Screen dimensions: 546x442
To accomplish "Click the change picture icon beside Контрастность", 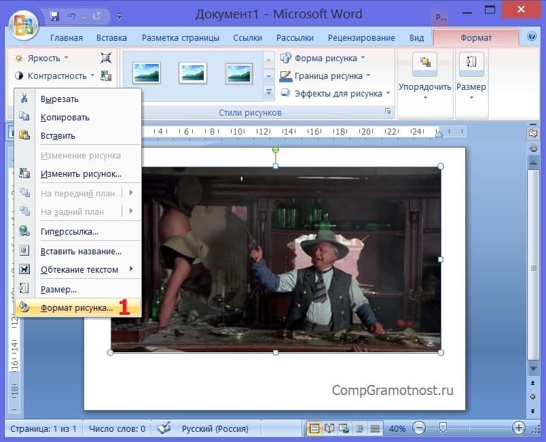I will click(x=106, y=75).
